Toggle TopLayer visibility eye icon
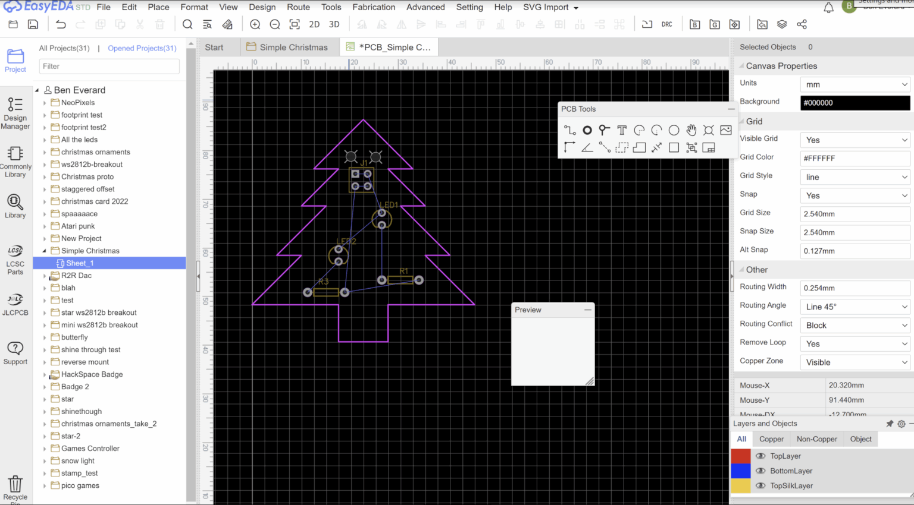The image size is (914, 505). click(x=760, y=456)
